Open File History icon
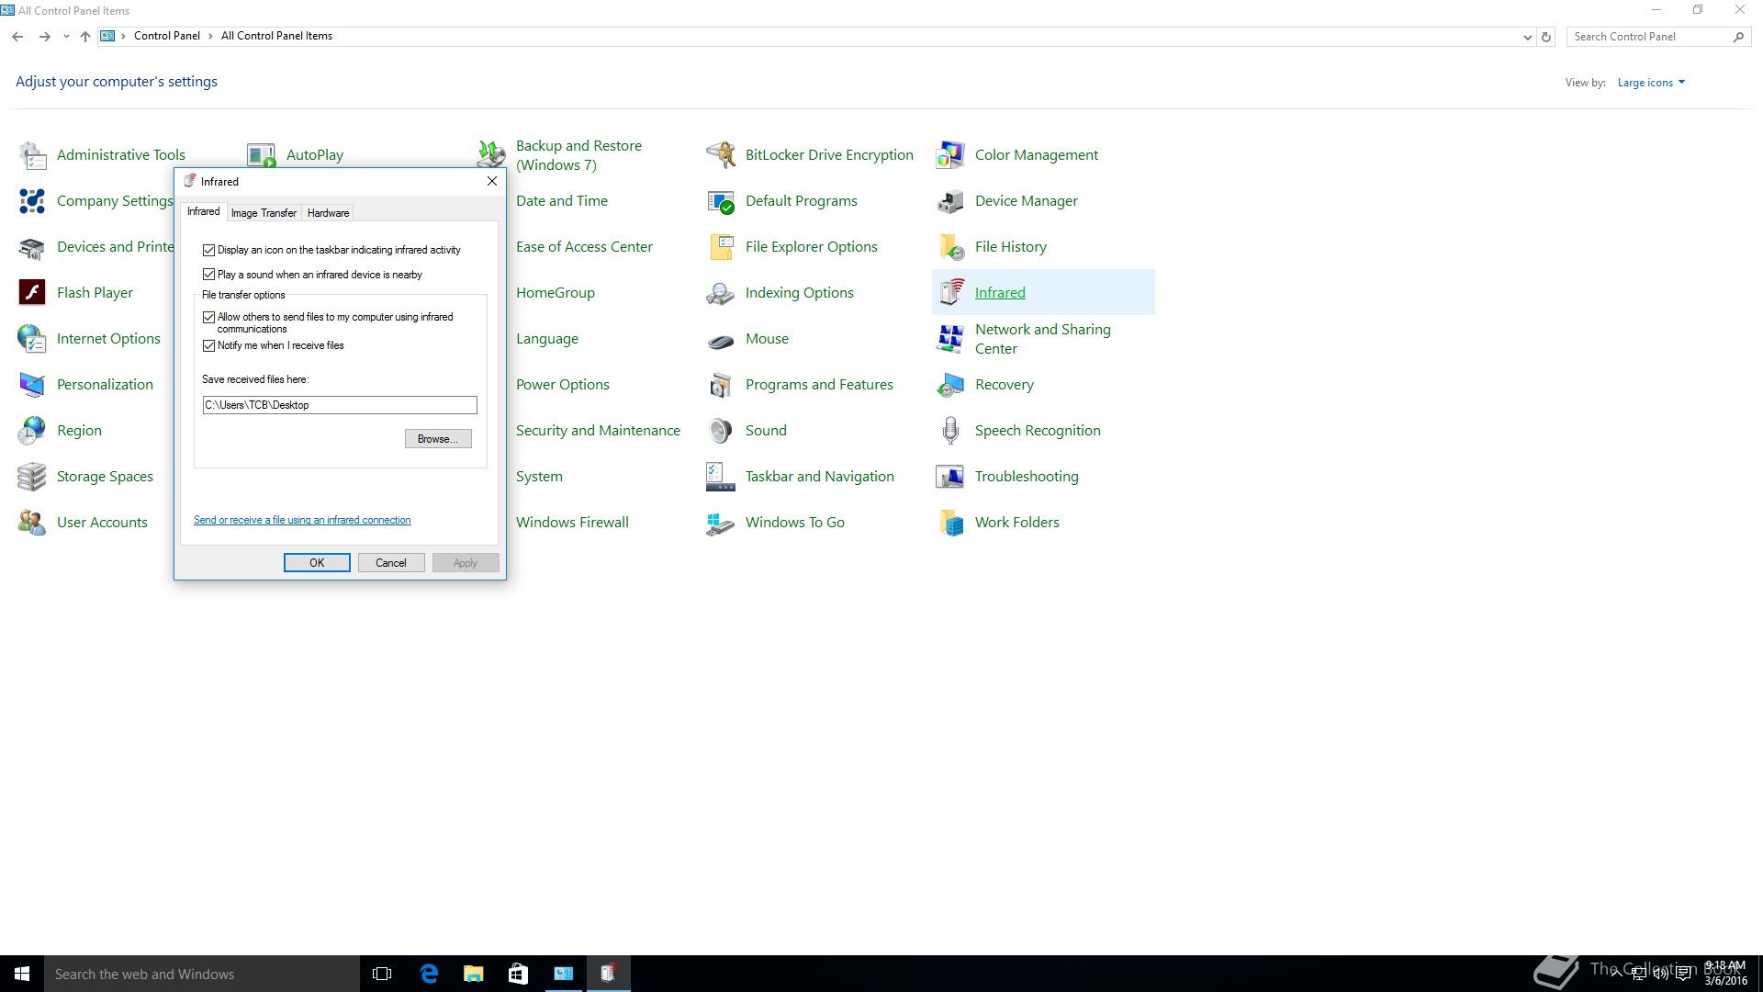This screenshot has height=992, width=1763. 951,247
